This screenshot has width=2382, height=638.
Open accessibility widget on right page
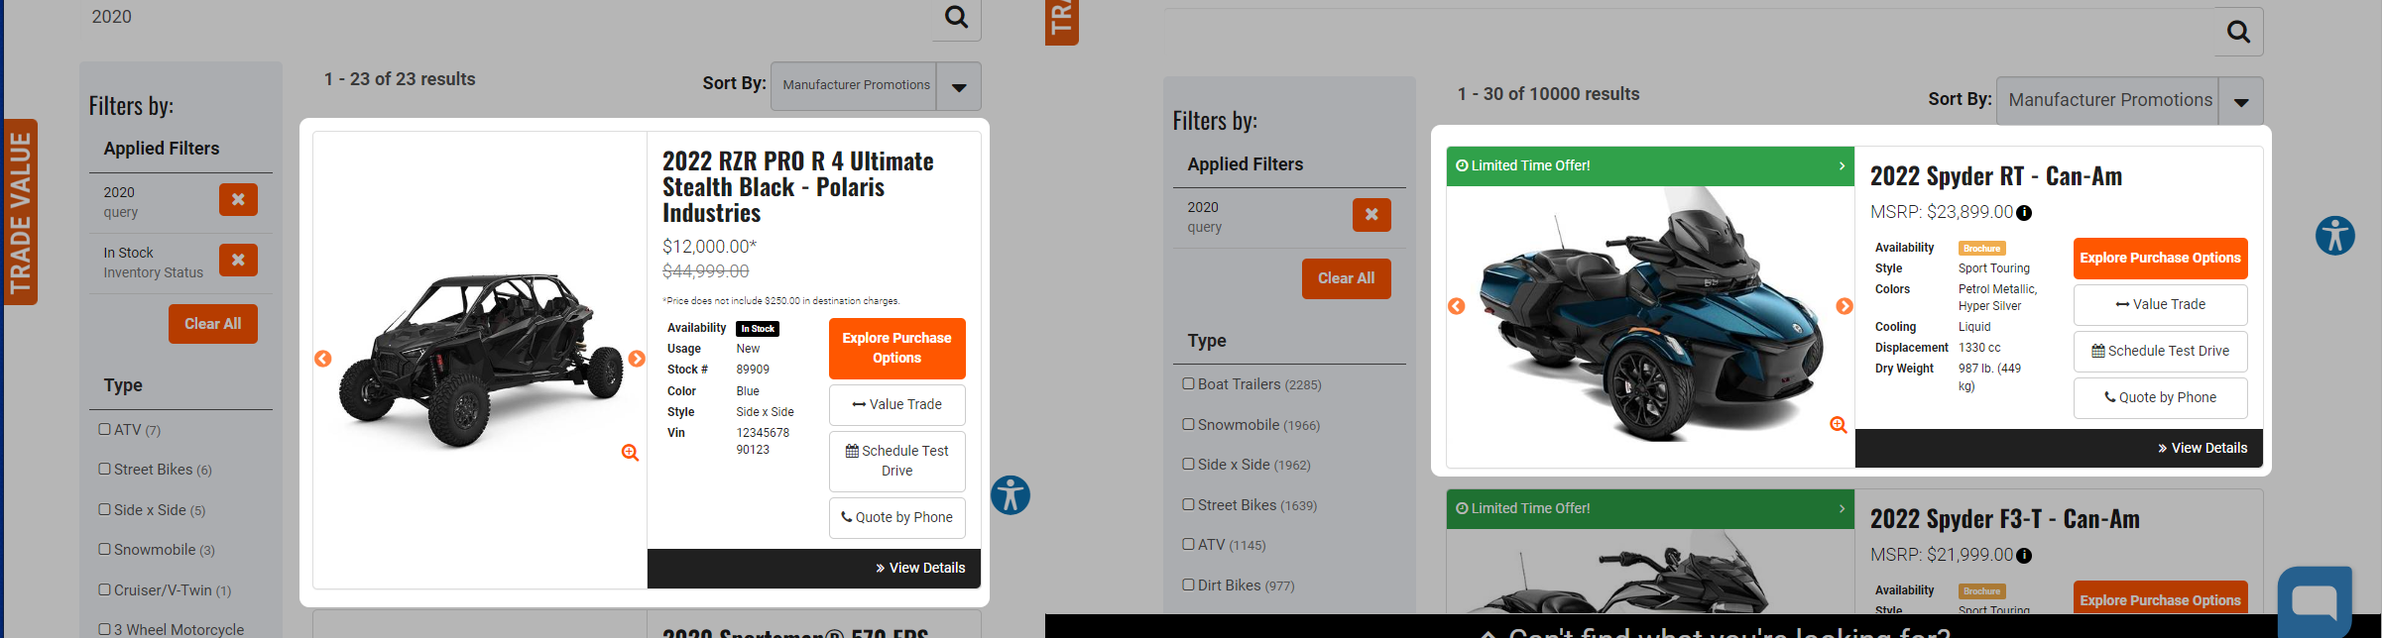[2335, 236]
